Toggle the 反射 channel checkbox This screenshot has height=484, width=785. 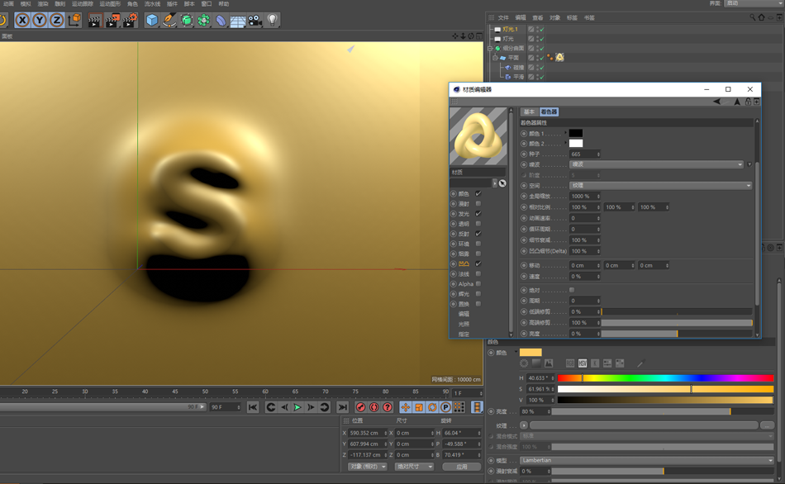478,234
